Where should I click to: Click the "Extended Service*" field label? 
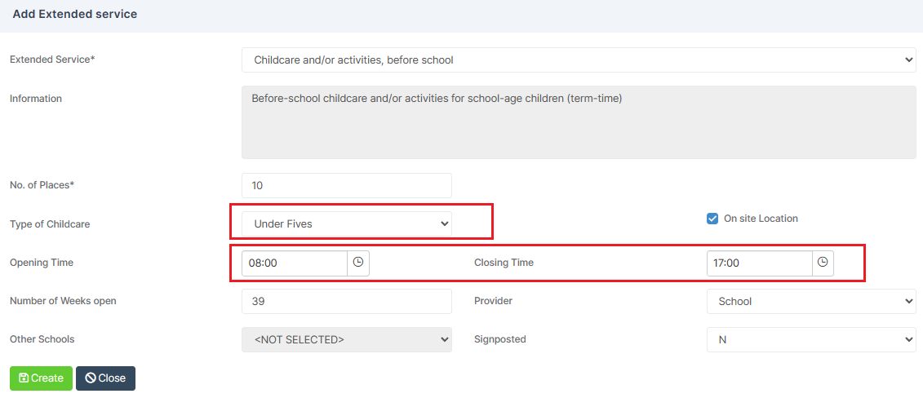[52, 60]
